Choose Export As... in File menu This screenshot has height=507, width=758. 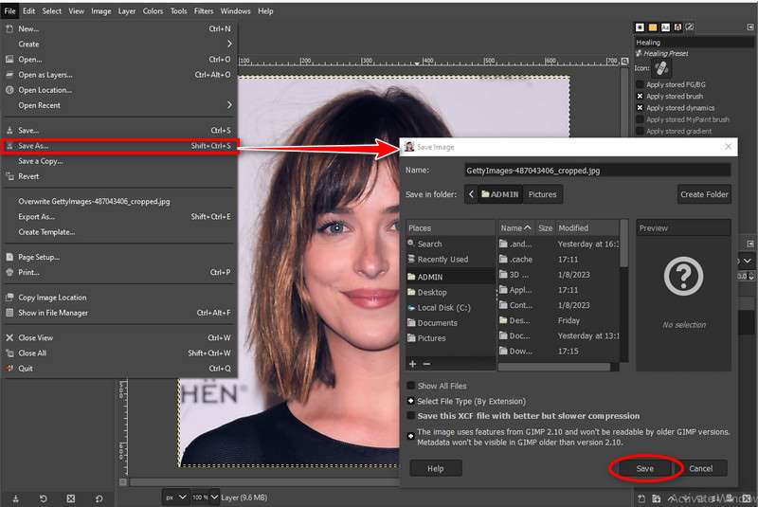[119, 216]
